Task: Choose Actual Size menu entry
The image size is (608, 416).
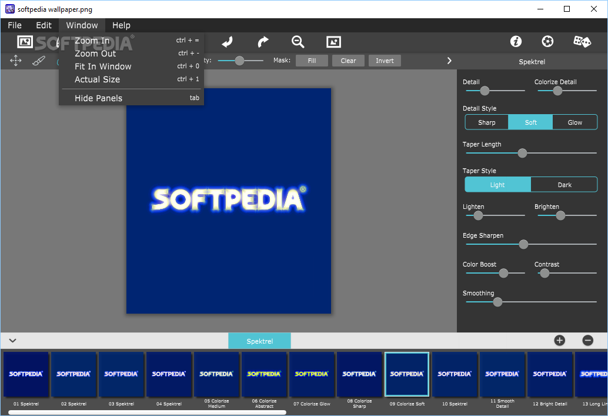Action: tap(132, 79)
